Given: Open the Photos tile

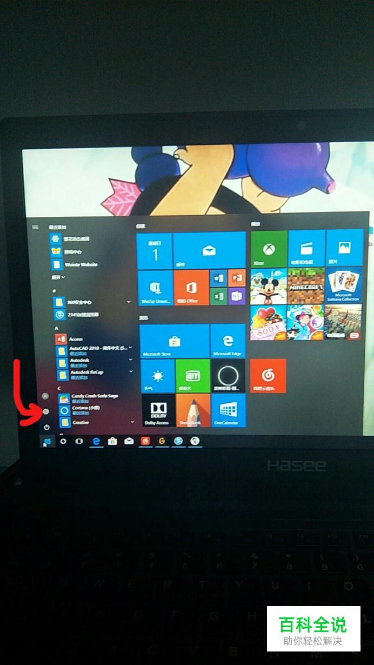Looking at the screenshot, I should (x=344, y=248).
